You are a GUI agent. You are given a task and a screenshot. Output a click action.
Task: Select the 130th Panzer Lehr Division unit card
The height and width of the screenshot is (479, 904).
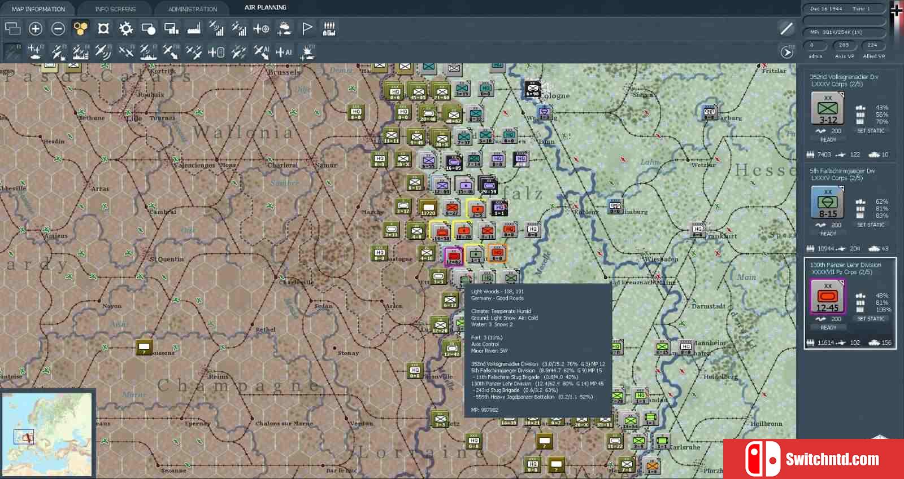tap(850, 304)
